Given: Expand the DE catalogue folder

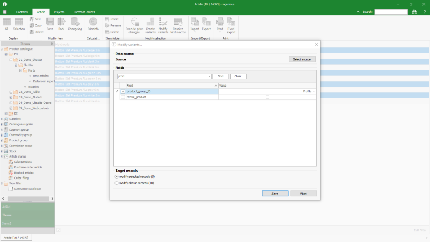Looking at the screenshot, I should [x=6, y=113].
